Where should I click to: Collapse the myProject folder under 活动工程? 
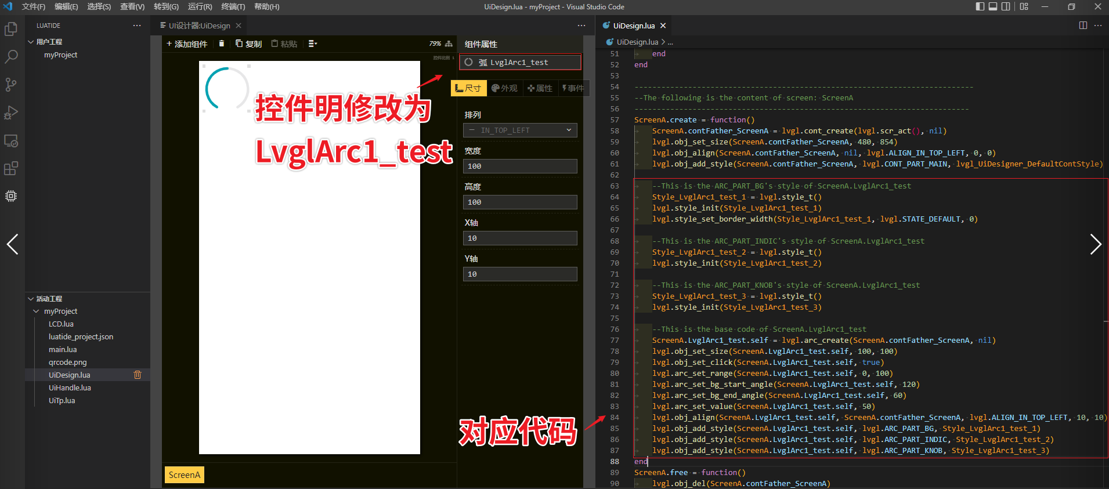[36, 311]
